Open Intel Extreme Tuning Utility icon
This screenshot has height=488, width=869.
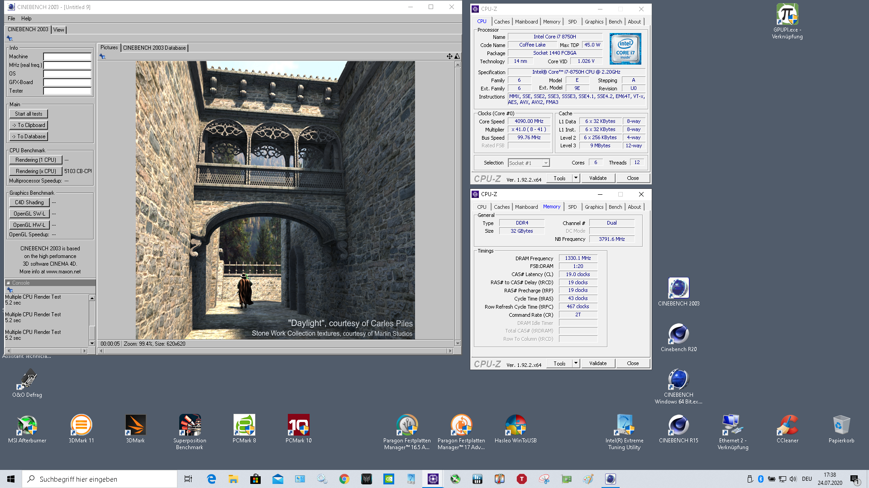624,432
